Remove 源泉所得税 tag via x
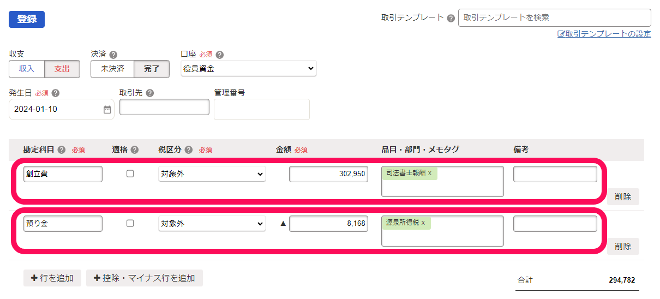The height and width of the screenshot is (299, 660). [423, 223]
